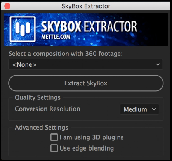Click the chevron beside Medium
Viewport: 172px width, 161px height.
click(x=154, y=109)
